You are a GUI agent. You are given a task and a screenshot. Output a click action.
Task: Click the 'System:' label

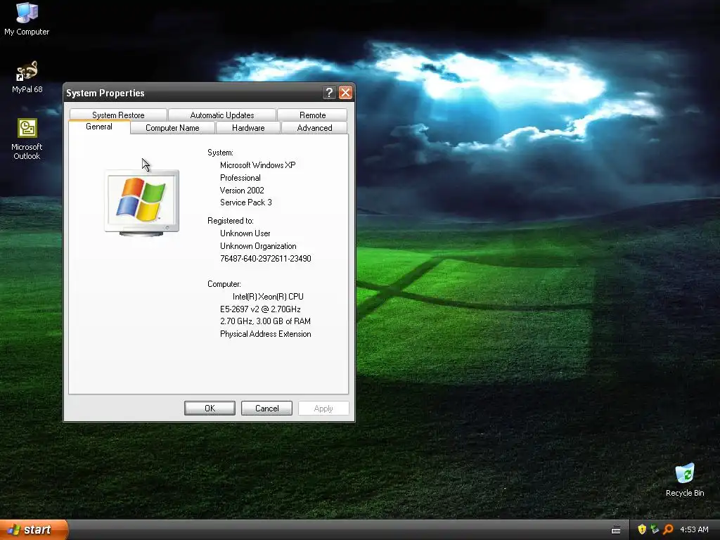[220, 153]
